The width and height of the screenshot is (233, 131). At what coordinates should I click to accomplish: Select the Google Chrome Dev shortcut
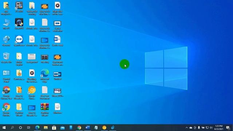point(6,93)
